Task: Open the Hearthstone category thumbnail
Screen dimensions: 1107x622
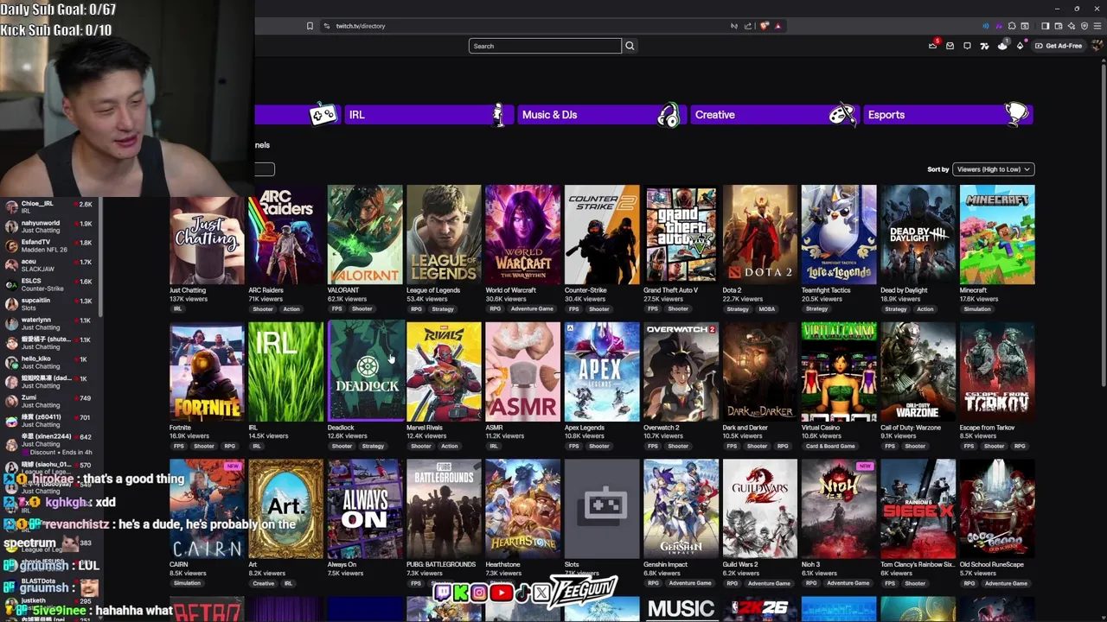Action: pyautogui.click(x=522, y=510)
